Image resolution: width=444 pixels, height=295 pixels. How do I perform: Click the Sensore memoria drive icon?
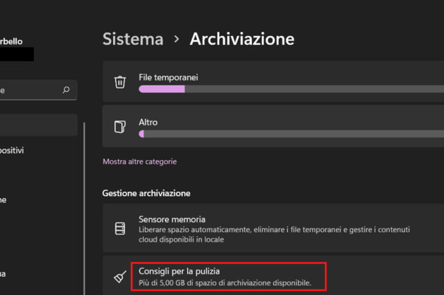coord(120,228)
